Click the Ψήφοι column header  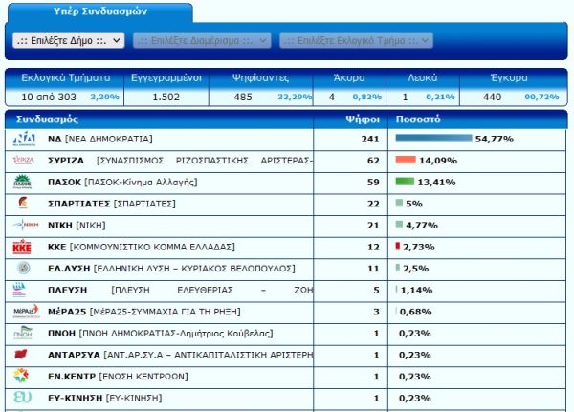[363, 119]
